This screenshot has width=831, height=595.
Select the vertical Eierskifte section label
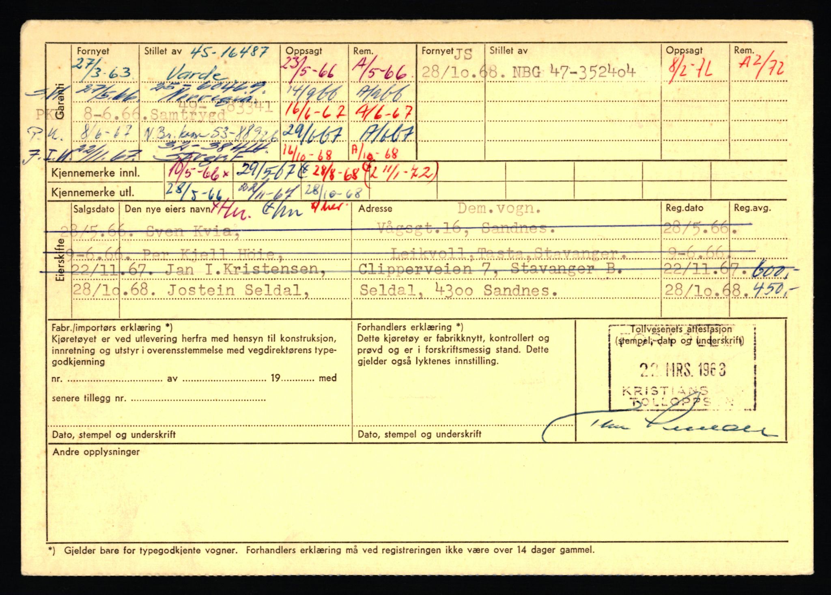click(60, 260)
